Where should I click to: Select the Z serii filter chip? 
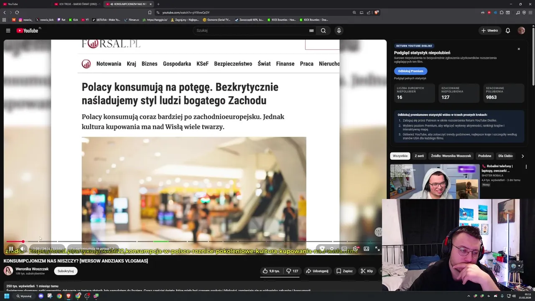[419, 156]
